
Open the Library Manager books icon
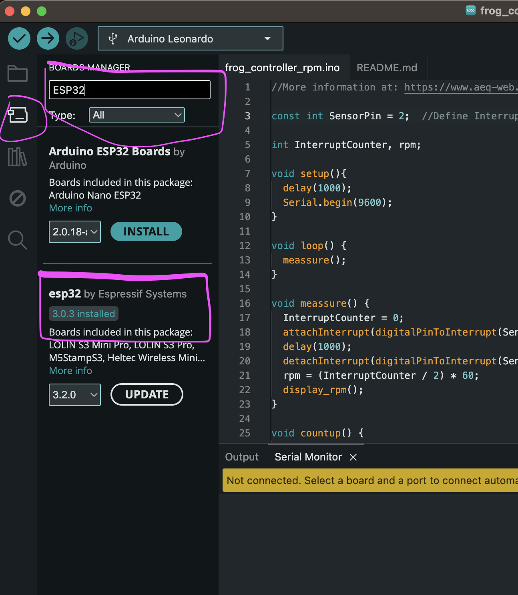click(18, 157)
